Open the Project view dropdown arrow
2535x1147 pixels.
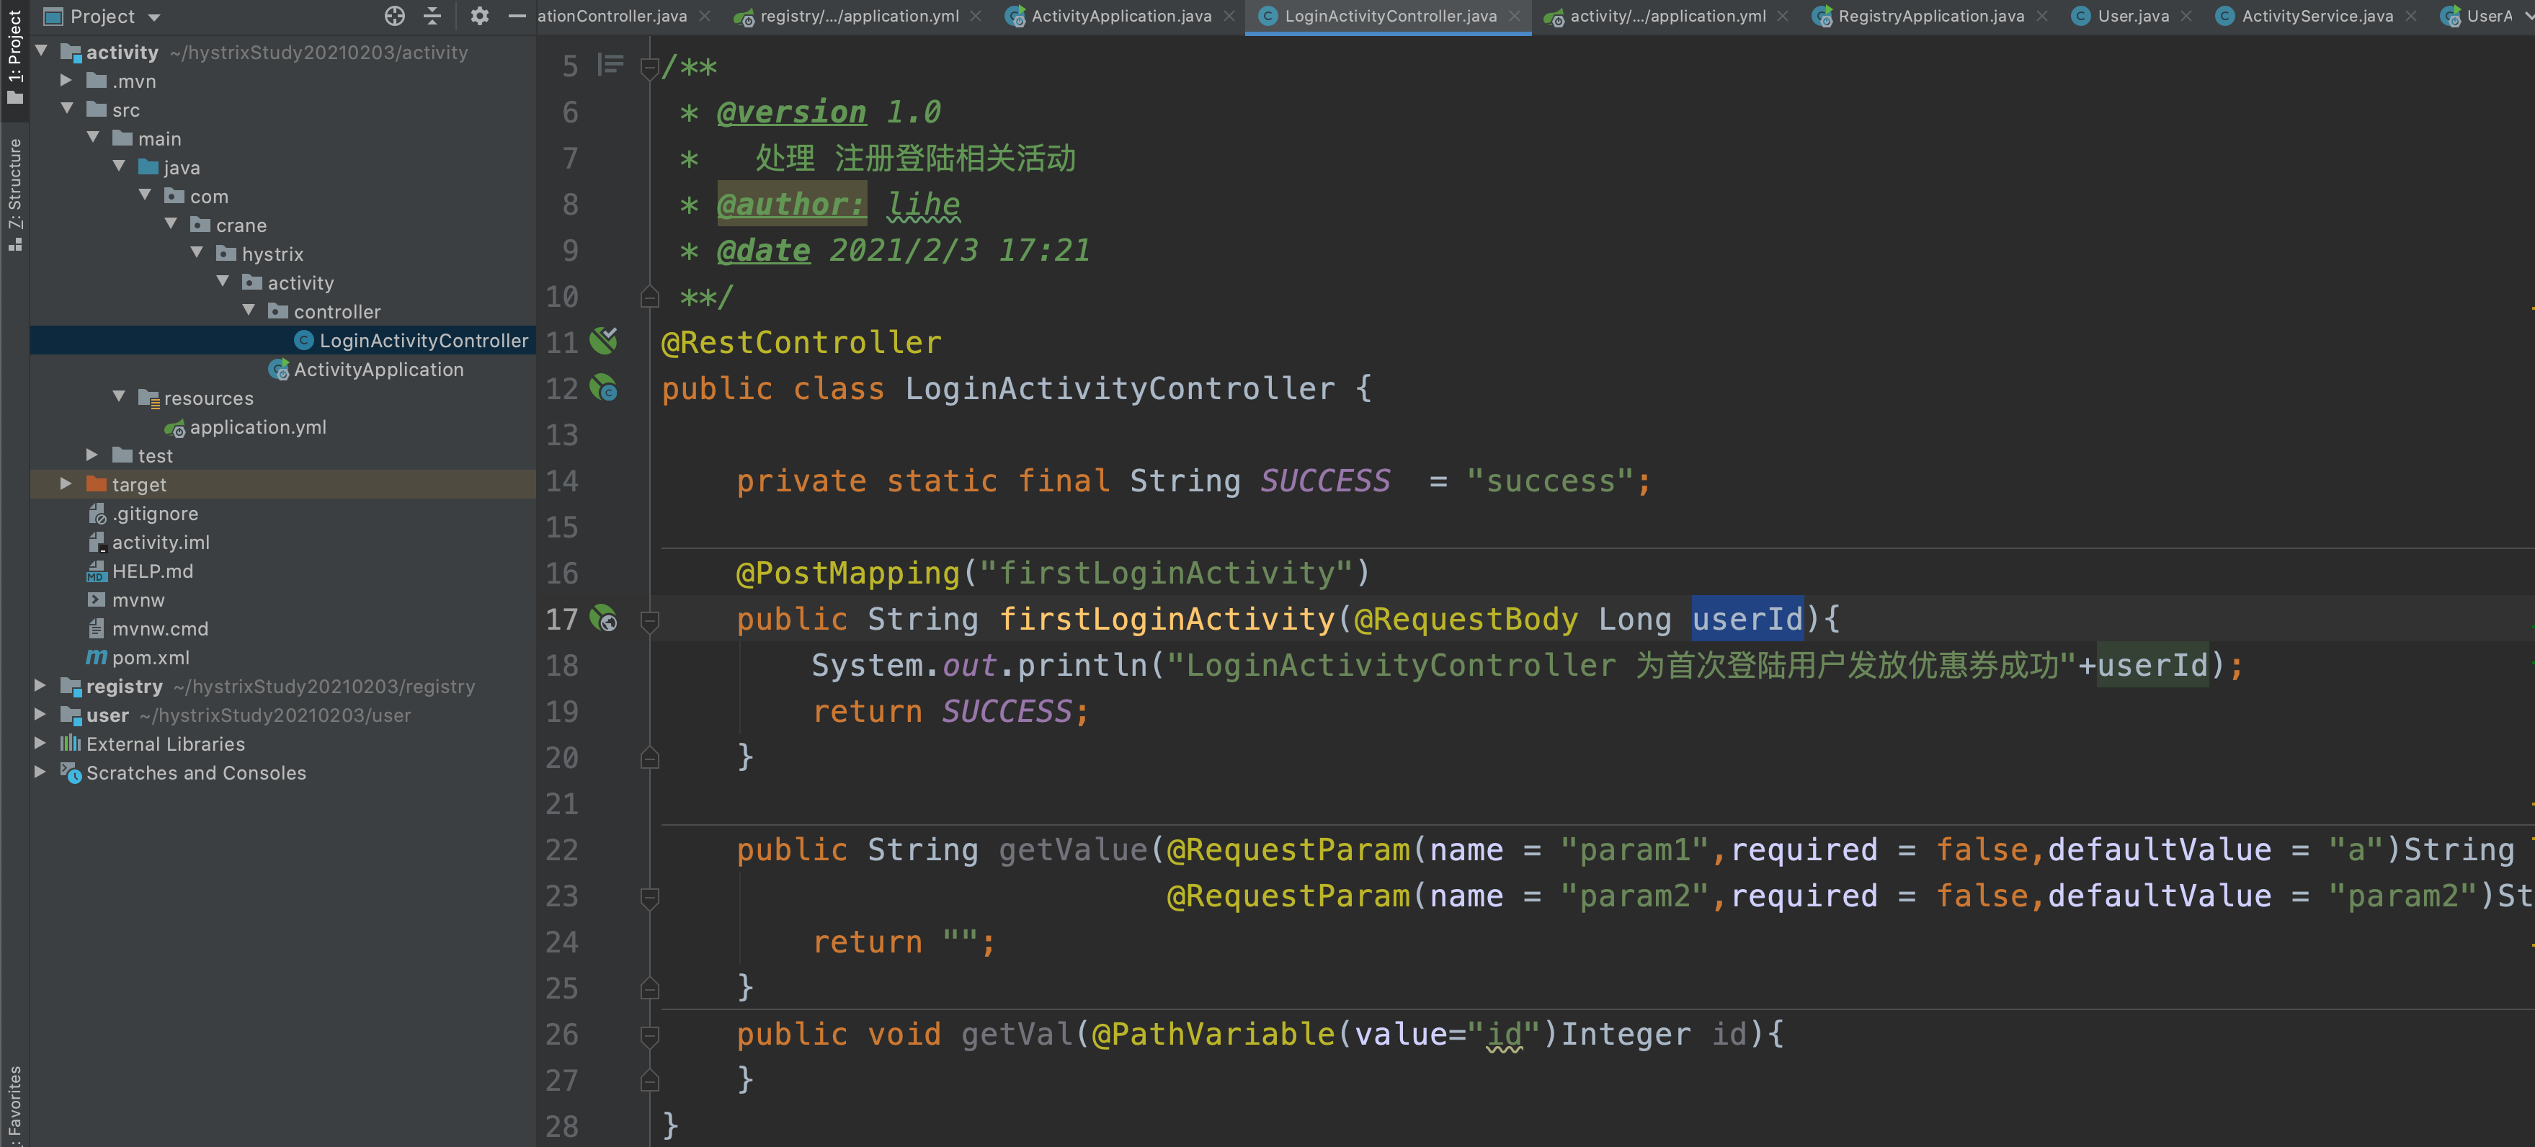pyautogui.click(x=154, y=18)
